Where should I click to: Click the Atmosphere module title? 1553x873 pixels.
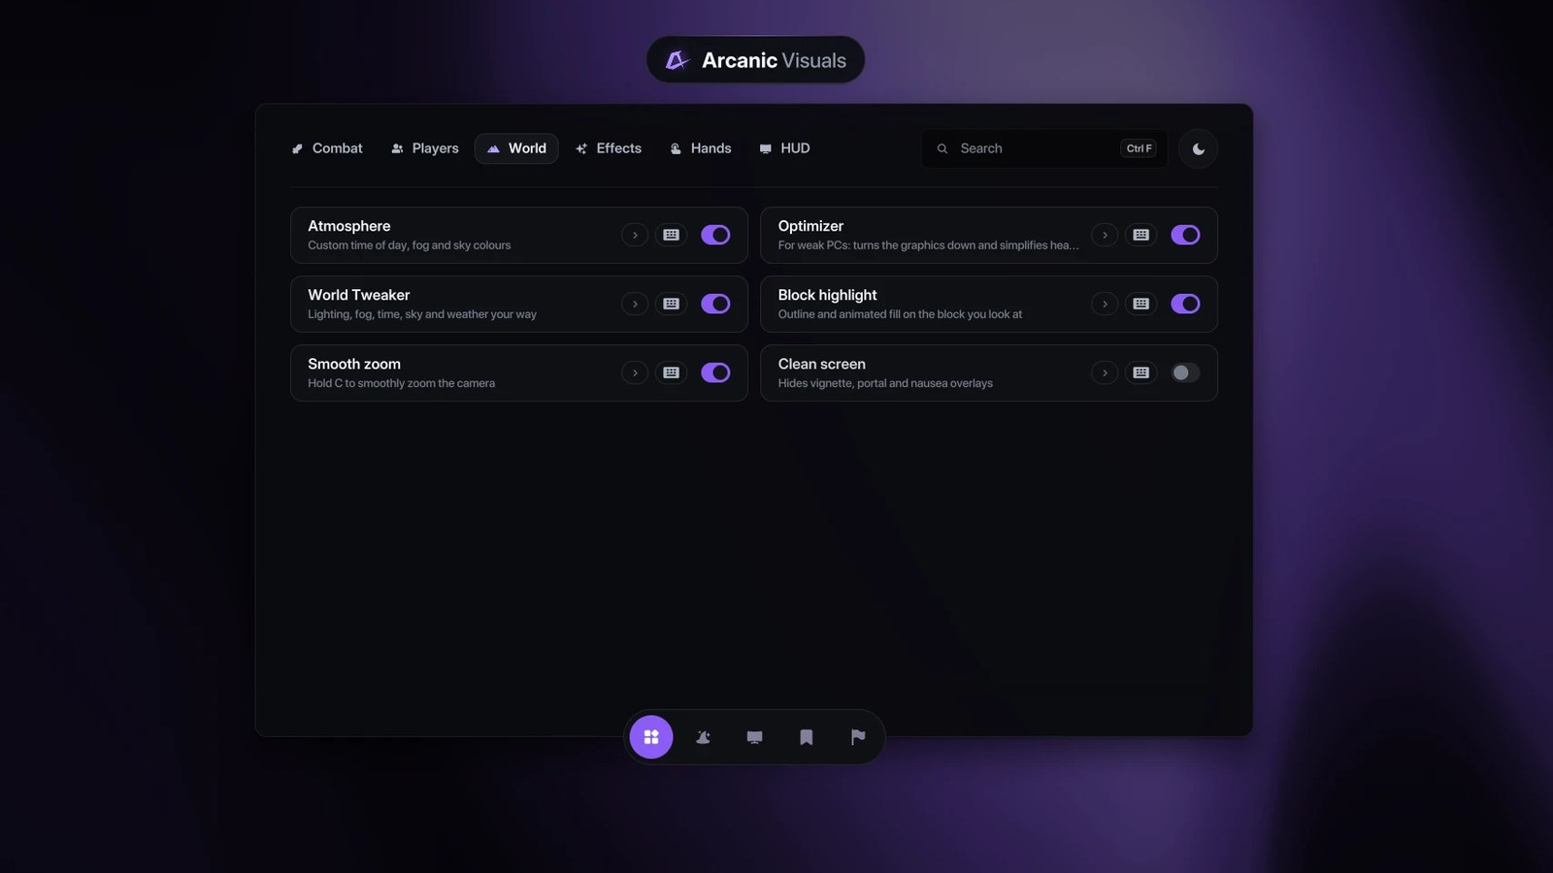coord(349,226)
